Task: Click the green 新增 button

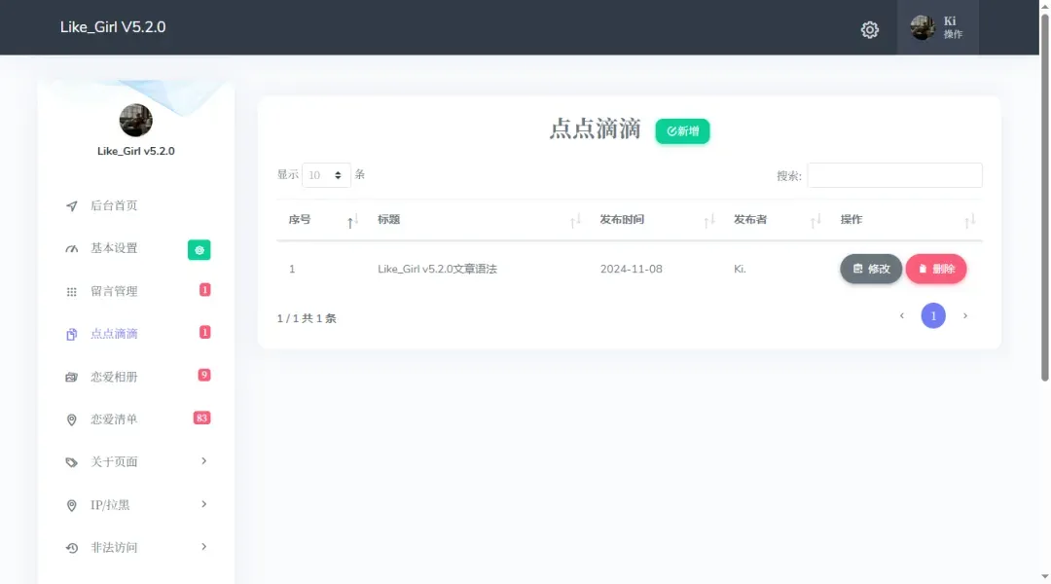Action: (x=682, y=131)
